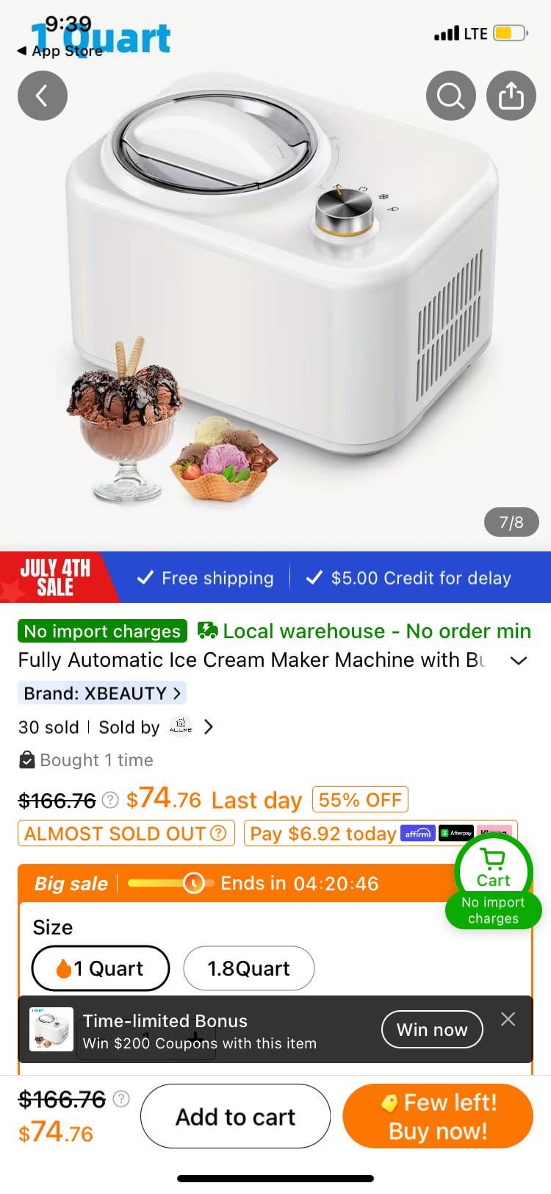551x1194 pixels.
Task: Tap the share icon
Action: coord(511,96)
